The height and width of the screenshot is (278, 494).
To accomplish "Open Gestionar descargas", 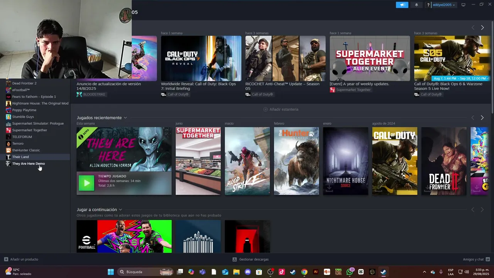I will (250, 259).
